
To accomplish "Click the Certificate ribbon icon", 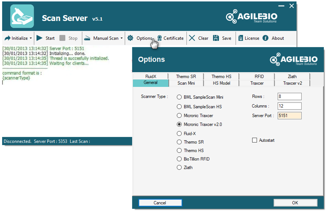I will coord(159,38).
